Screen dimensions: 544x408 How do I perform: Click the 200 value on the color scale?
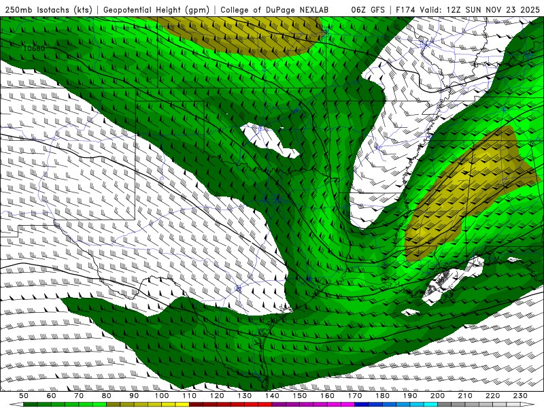click(437, 396)
